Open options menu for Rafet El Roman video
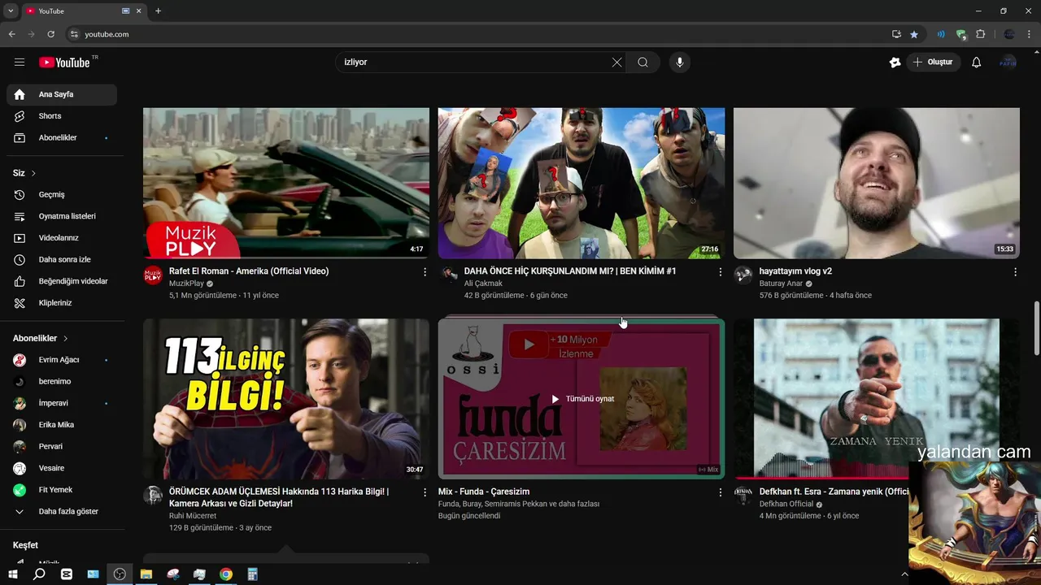Viewport: 1041px width, 585px height. 425,272
